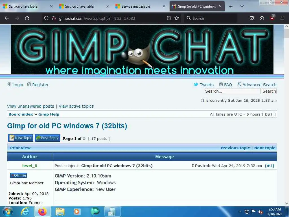Viewport: 289px width, 217px height.
Task: Open author level_0 profile
Action: [30, 166]
